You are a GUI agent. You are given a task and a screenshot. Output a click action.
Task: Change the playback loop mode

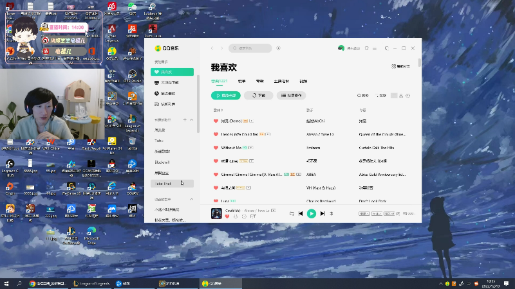tap(292, 214)
